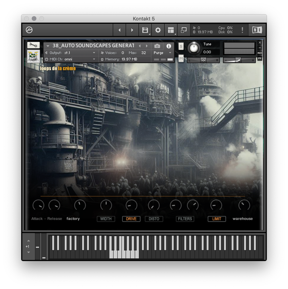Click the warehouse knob
Image resolution: width=288 pixels, height=289 pixels.
[x=244, y=205]
